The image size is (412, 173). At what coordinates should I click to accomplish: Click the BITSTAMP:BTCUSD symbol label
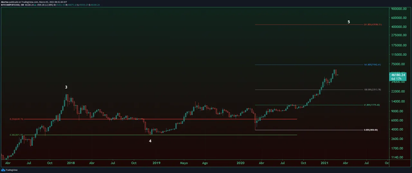(10, 5)
